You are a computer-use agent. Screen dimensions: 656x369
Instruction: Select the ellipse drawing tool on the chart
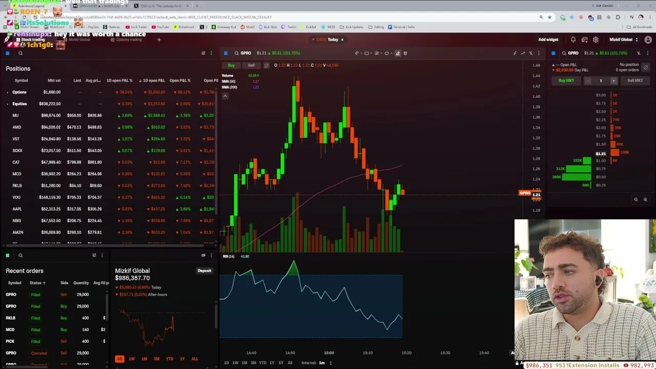tap(387, 53)
